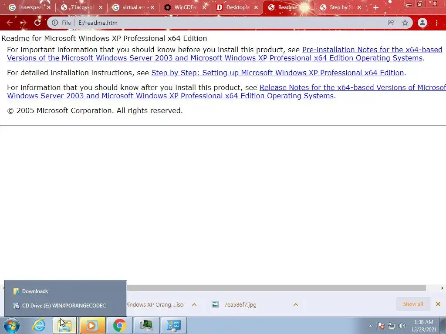Click the right scroll arrow

point(443,288)
